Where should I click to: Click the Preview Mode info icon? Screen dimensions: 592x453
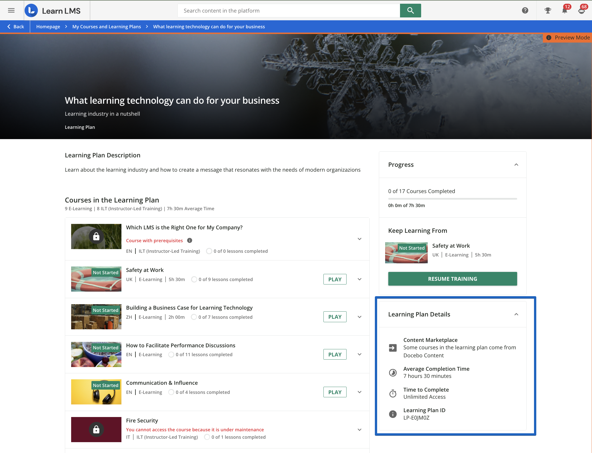click(549, 38)
